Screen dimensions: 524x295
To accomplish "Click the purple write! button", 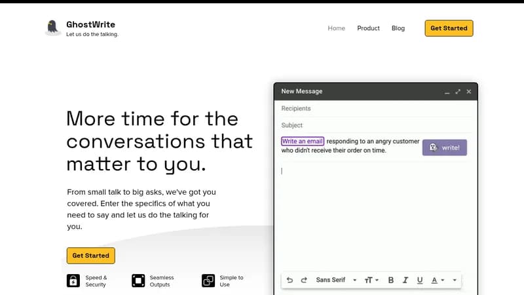I will [445, 147].
